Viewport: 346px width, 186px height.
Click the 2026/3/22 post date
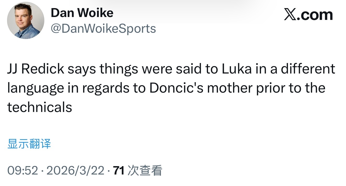point(75,171)
